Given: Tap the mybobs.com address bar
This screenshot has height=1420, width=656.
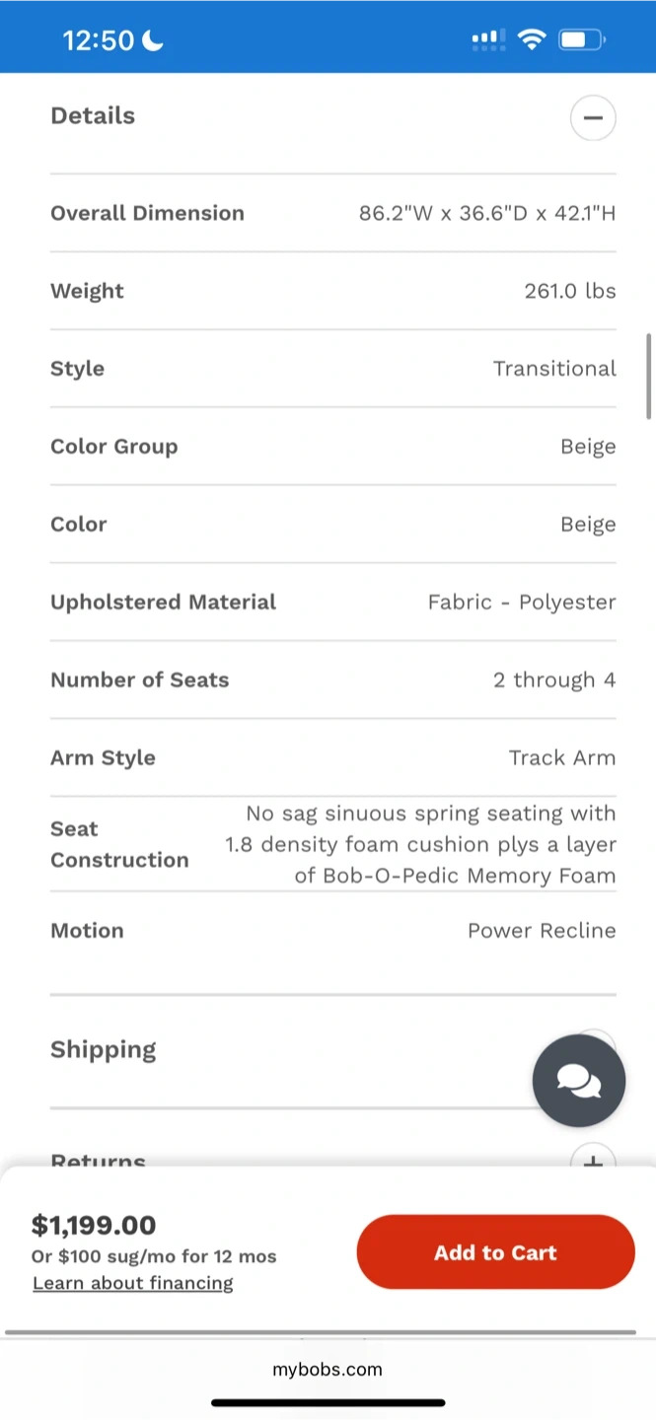Looking at the screenshot, I should point(328,1369).
